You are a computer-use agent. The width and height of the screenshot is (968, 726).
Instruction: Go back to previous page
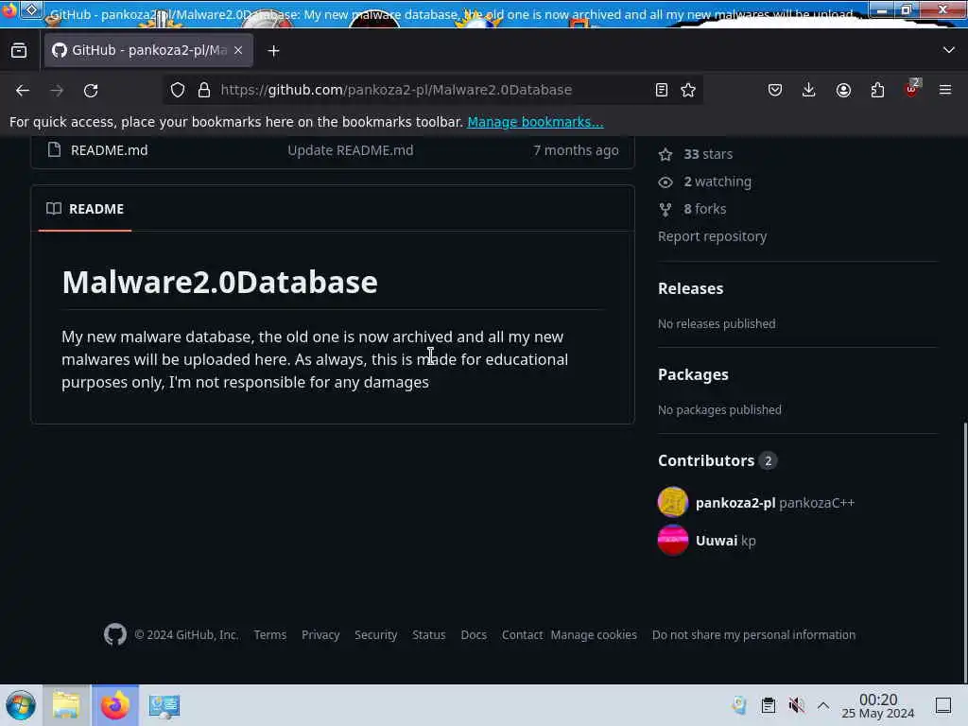click(x=23, y=90)
